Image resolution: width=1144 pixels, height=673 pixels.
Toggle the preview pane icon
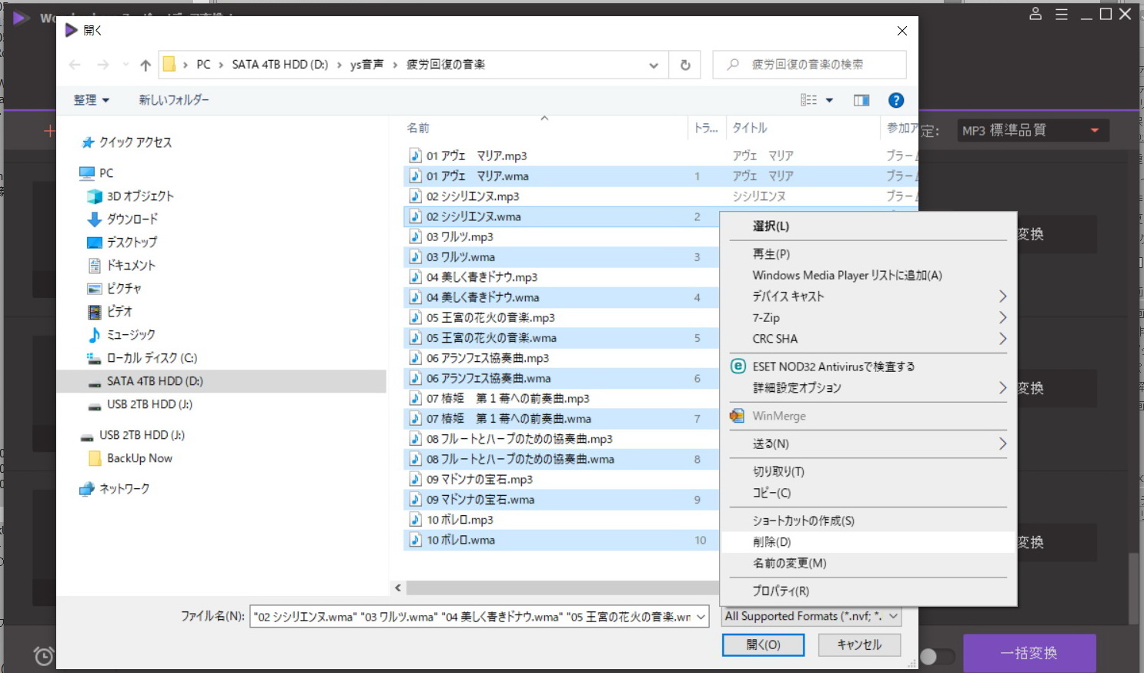(x=861, y=100)
